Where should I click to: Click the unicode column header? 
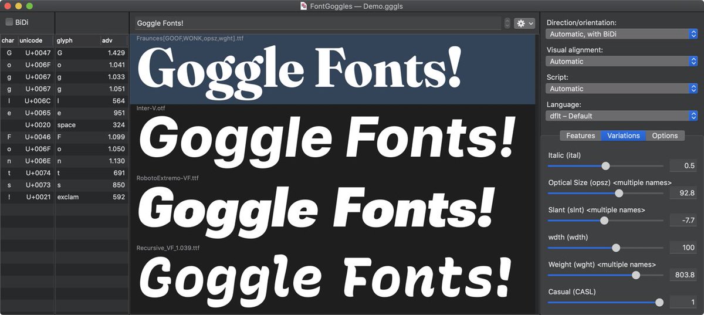(36, 40)
